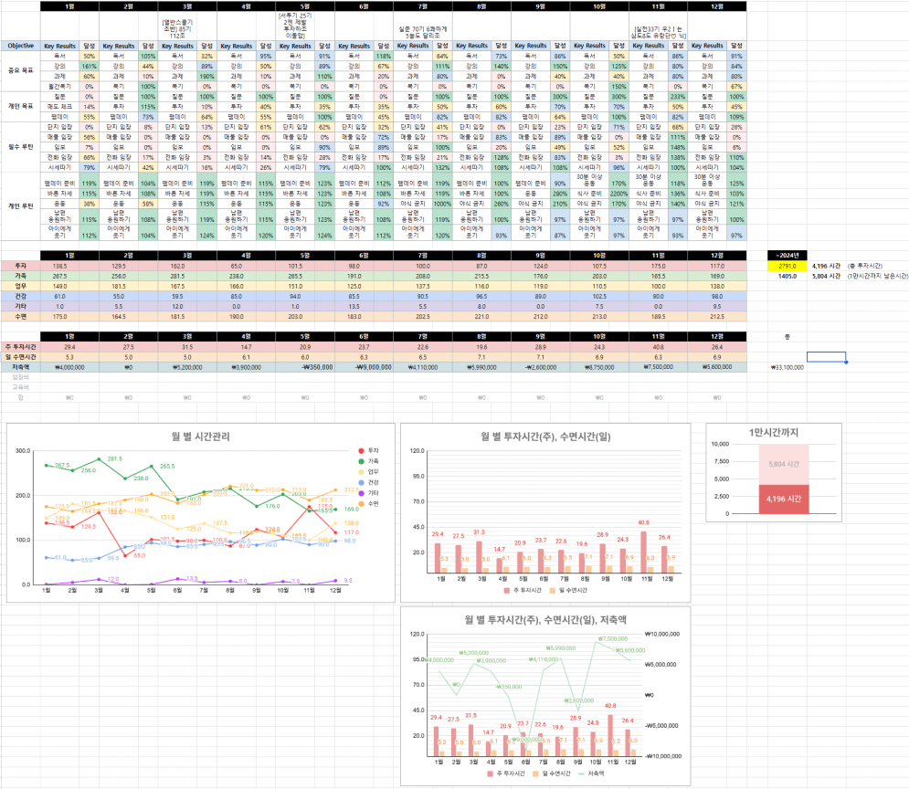Viewport: 909px width, 789px height.
Task: Click the purple 기타 legend marker
Action: point(361,493)
